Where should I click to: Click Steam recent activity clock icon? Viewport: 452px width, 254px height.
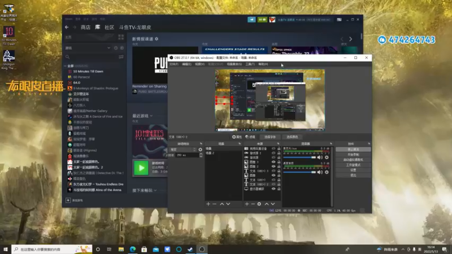tap(116, 48)
